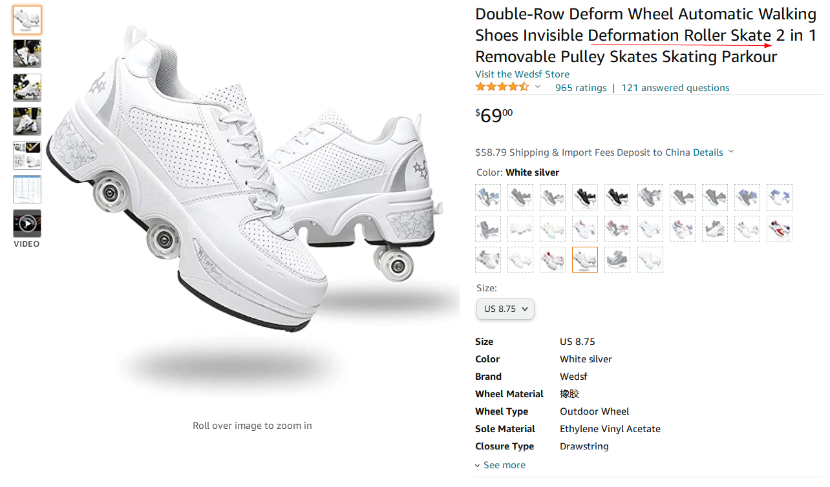Viewport: 830px width, 487px height.
Task: Select the highlighted White silver color swatch
Action: click(x=585, y=260)
